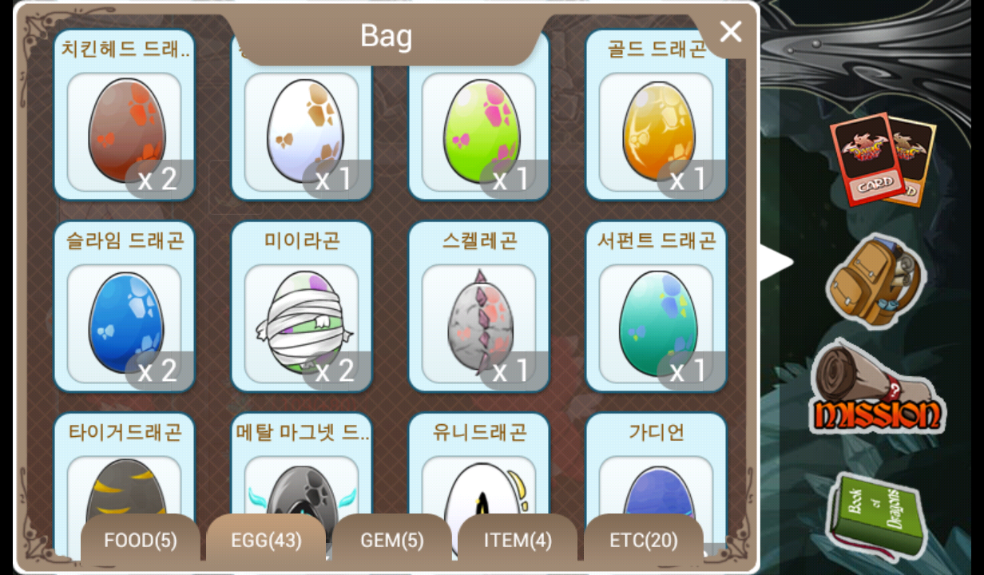984x575 pixels.
Task: Select the EGG(43) tab
Action: (x=266, y=541)
